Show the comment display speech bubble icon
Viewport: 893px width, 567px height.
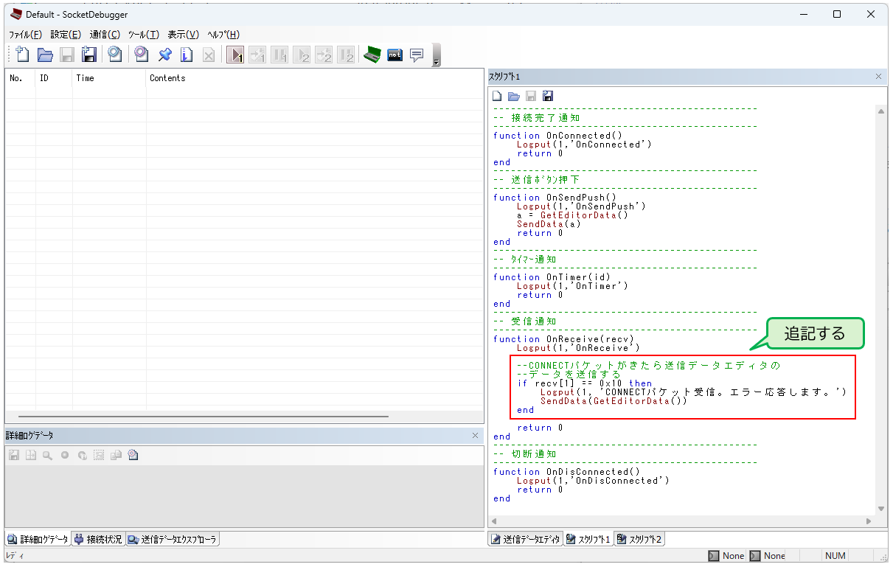416,54
